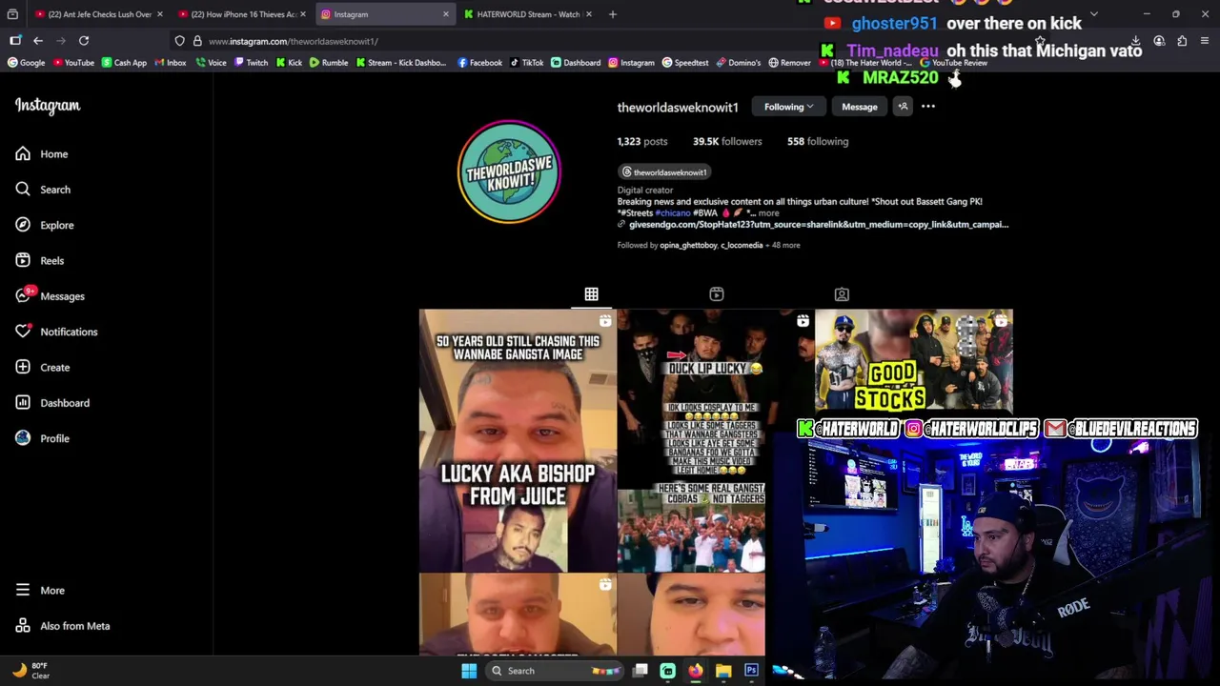Open the Remover bookmark
1220x686 pixels.
click(x=789, y=63)
